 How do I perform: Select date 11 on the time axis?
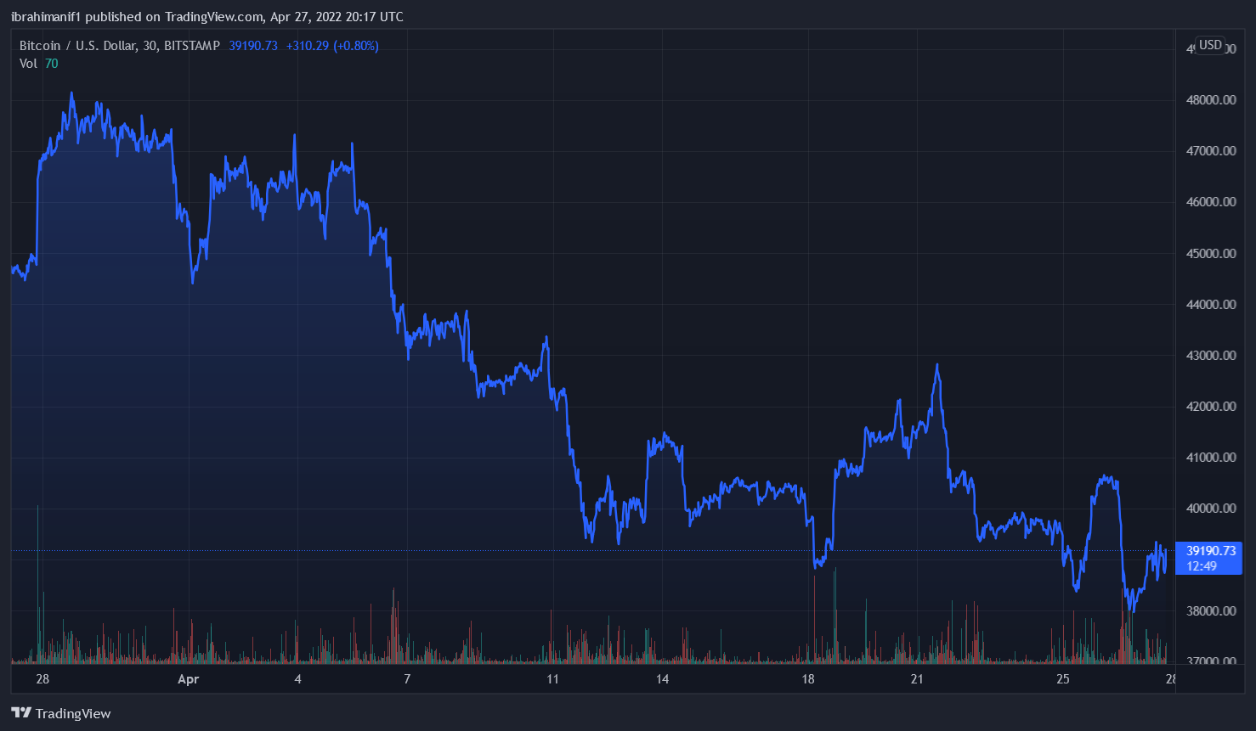pos(552,679)
